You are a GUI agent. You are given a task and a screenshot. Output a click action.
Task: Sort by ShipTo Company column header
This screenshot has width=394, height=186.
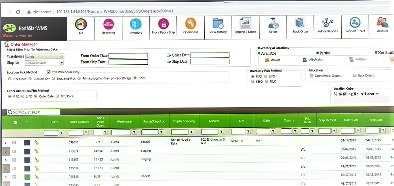click(x=184, y=121)
